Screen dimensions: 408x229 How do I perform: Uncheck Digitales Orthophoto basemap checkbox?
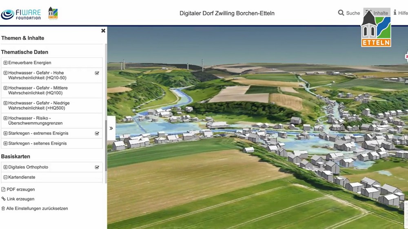(x=97, y=167)
